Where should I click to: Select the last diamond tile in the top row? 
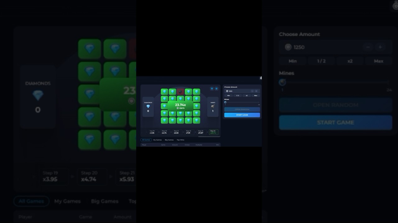point(197,92)
